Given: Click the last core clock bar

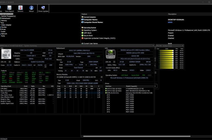Looking at the screenshot, I should (167, 68).
